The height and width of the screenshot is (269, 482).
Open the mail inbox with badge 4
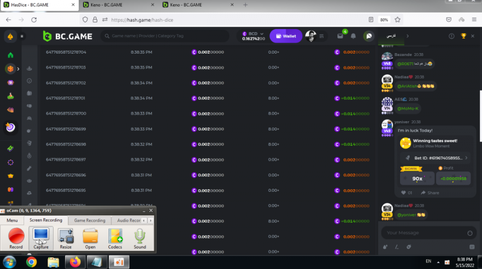[340, 36]
